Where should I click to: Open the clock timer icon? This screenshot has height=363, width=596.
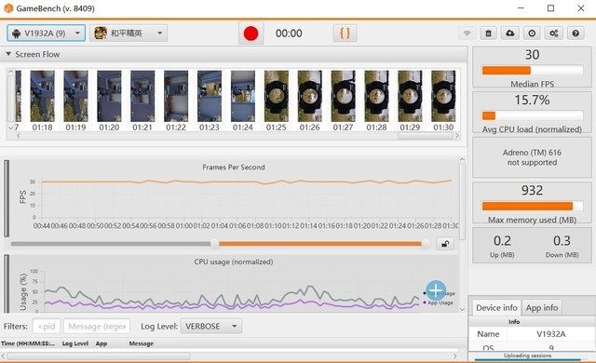pos(532,34)
